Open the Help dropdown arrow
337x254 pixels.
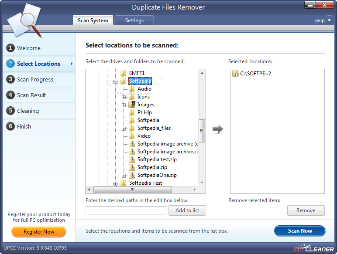pyautogui.click(x=329, y=20)
